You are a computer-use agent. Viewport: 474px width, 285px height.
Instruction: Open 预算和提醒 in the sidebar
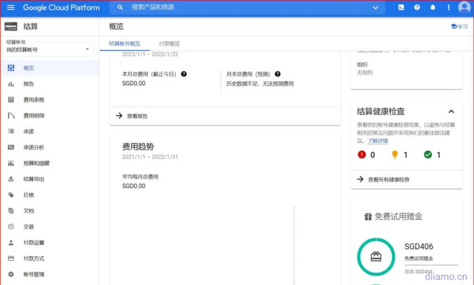(x=37, y=163)
